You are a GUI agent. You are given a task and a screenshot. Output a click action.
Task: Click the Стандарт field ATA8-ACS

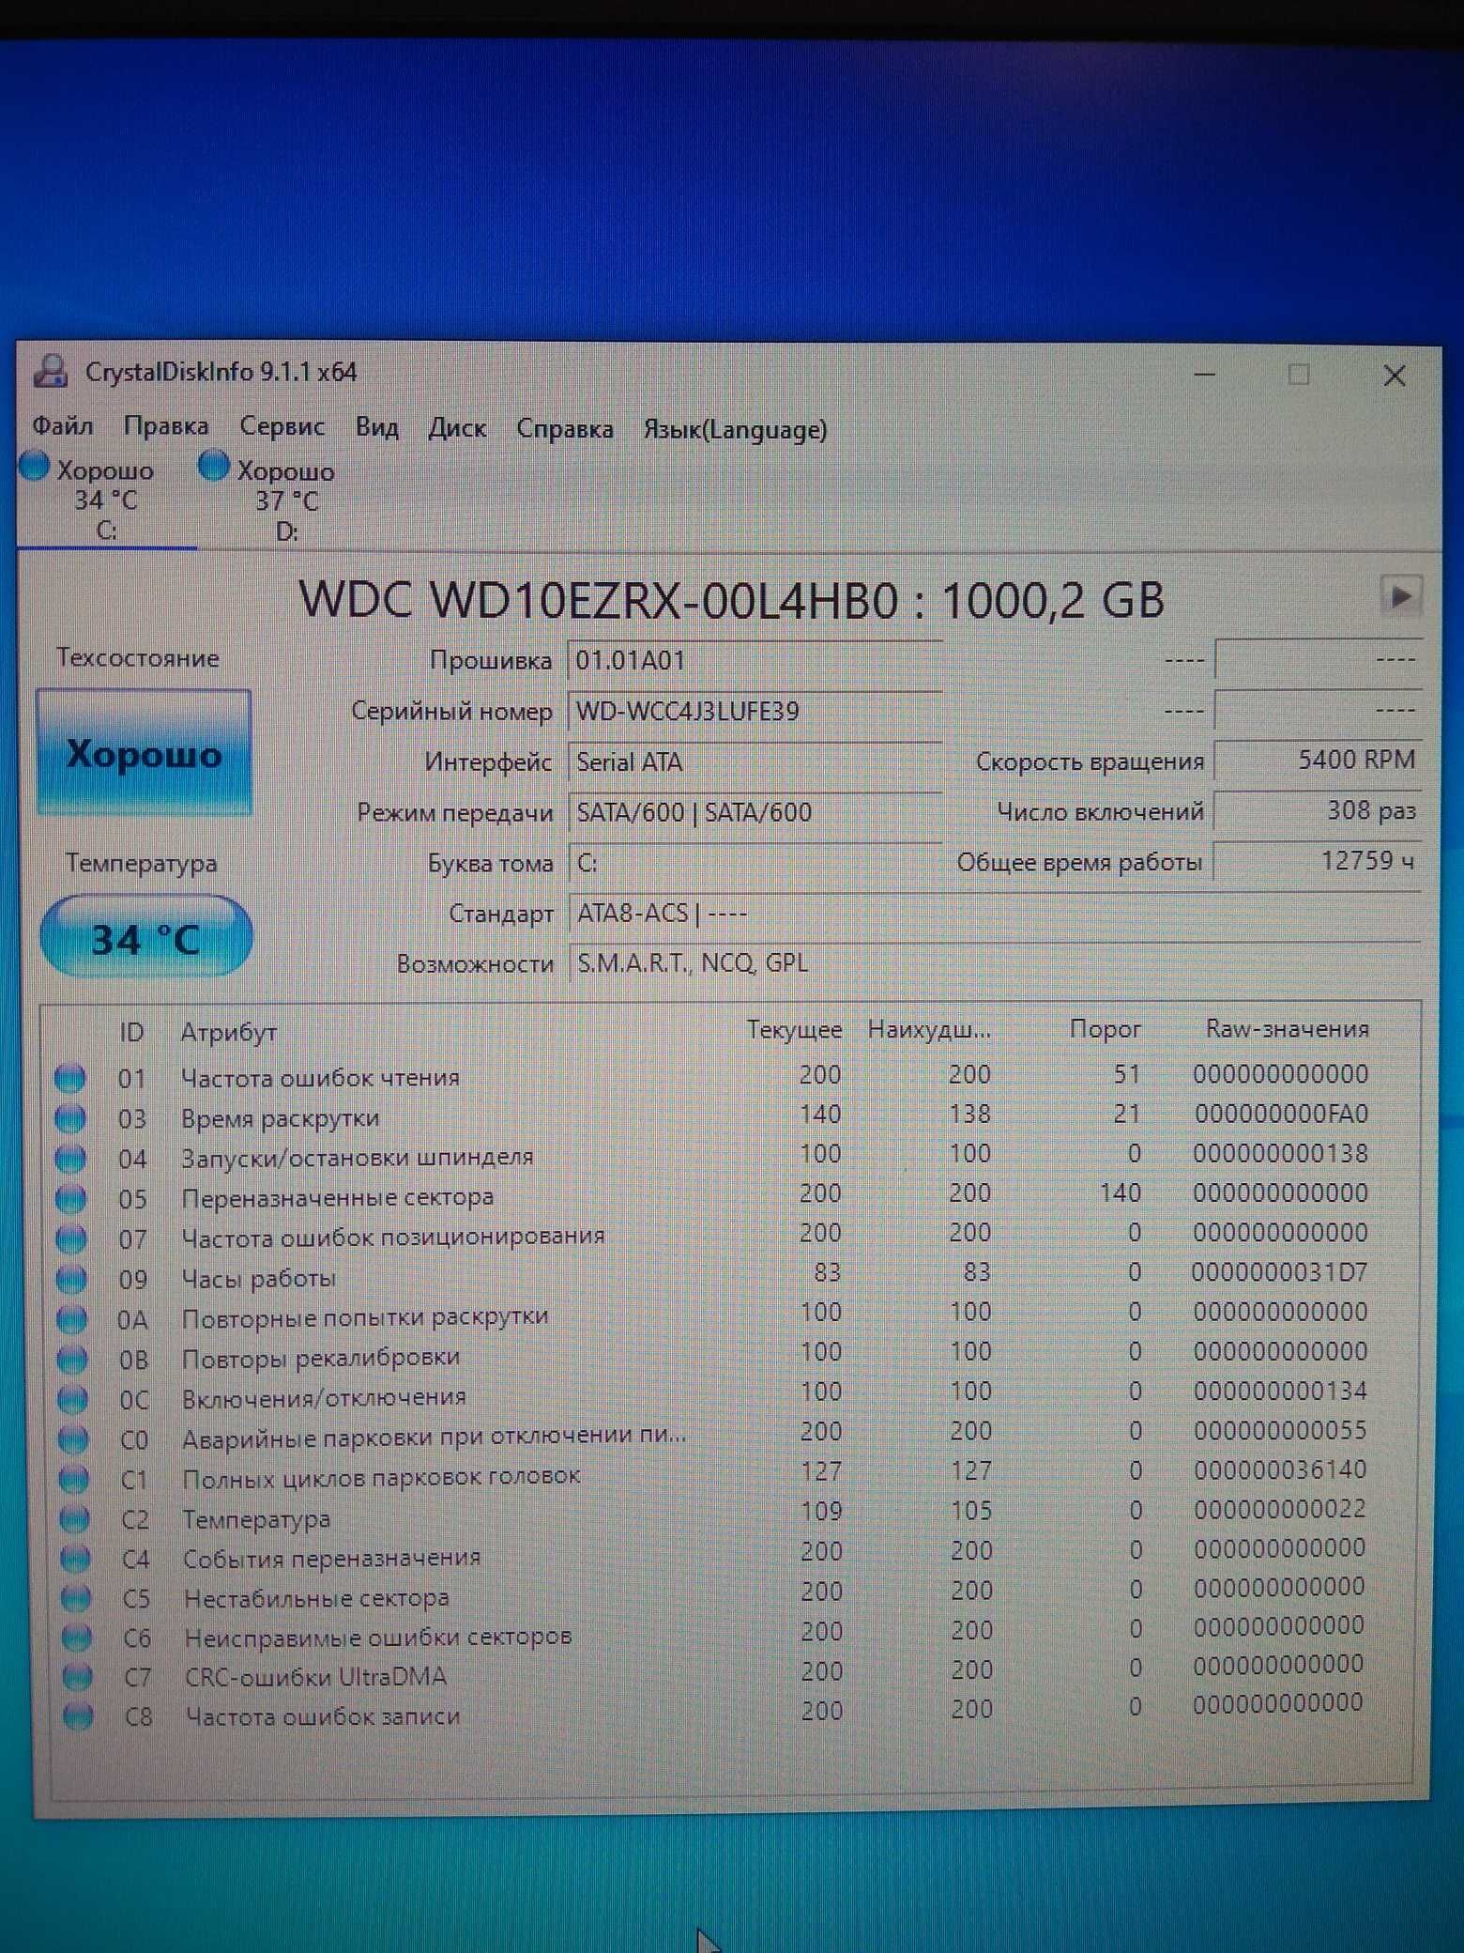click(995, 914)
